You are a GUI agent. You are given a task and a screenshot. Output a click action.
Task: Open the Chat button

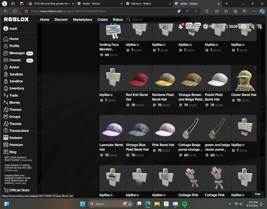click(257, 194)
